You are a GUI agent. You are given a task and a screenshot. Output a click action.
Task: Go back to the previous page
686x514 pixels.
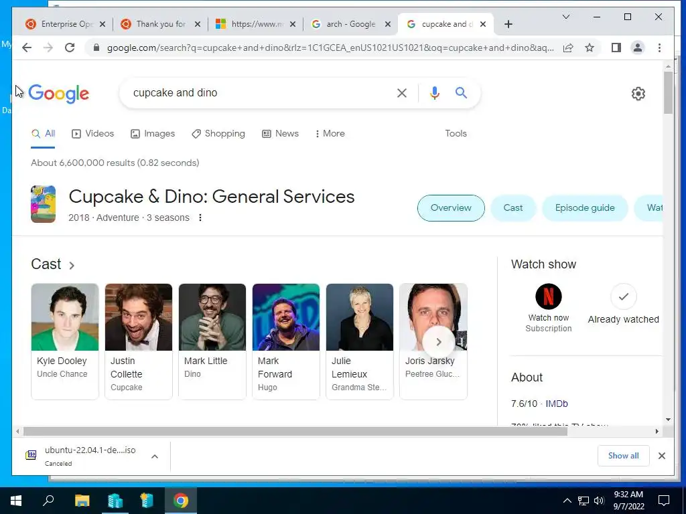[27, 48]
